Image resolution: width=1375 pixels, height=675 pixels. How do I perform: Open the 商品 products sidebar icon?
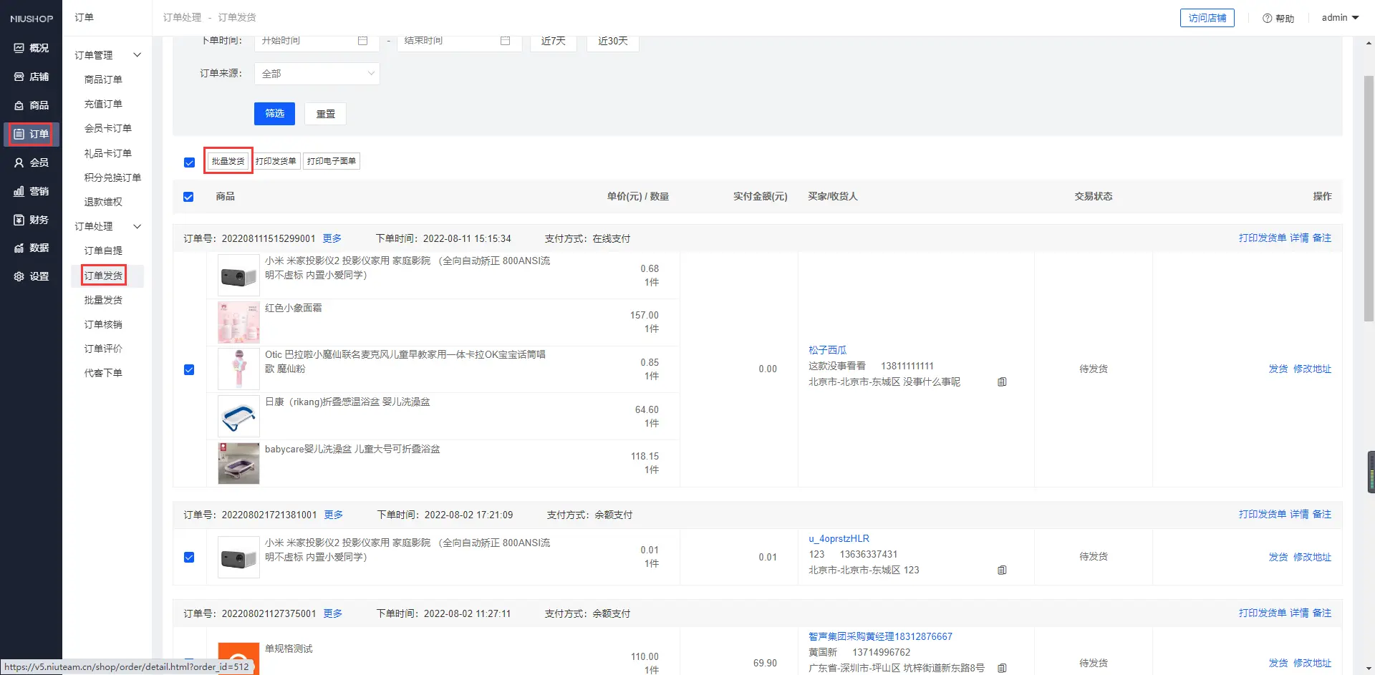[19, 105]
